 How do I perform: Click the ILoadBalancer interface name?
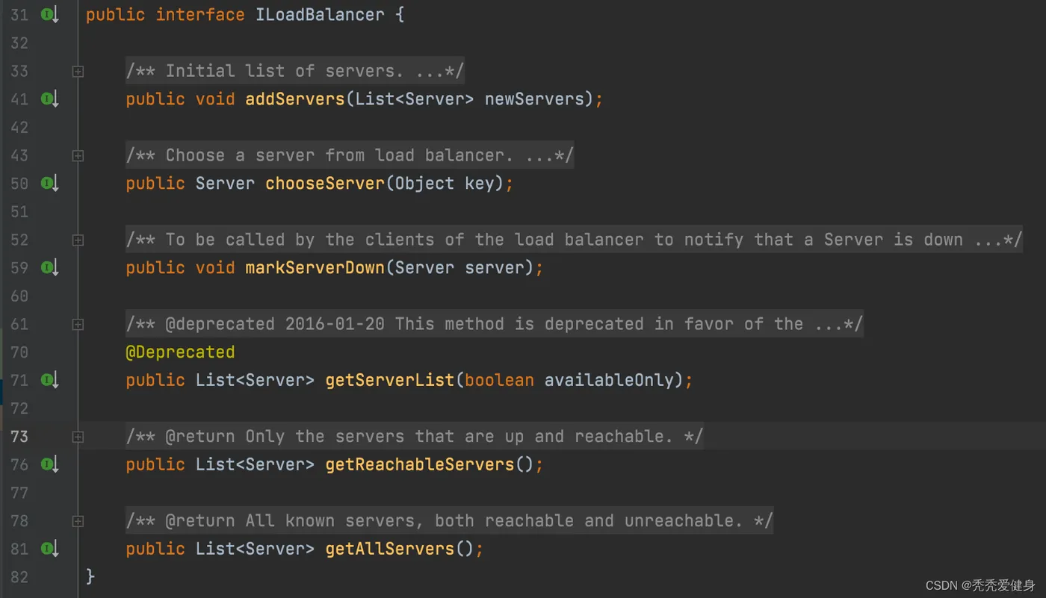(x=320, y=14)
